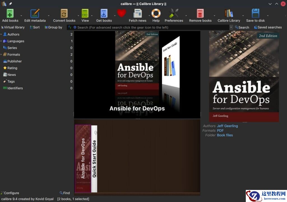Click the status text '[2 books, 1 selected]'
Viewport: 287px width, 202px height.
click(73, 199)
